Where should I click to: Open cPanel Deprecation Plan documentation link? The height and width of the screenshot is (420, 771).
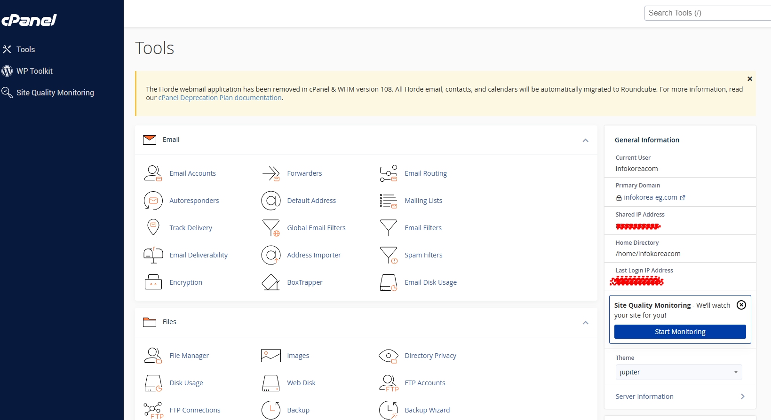[220, 98]
